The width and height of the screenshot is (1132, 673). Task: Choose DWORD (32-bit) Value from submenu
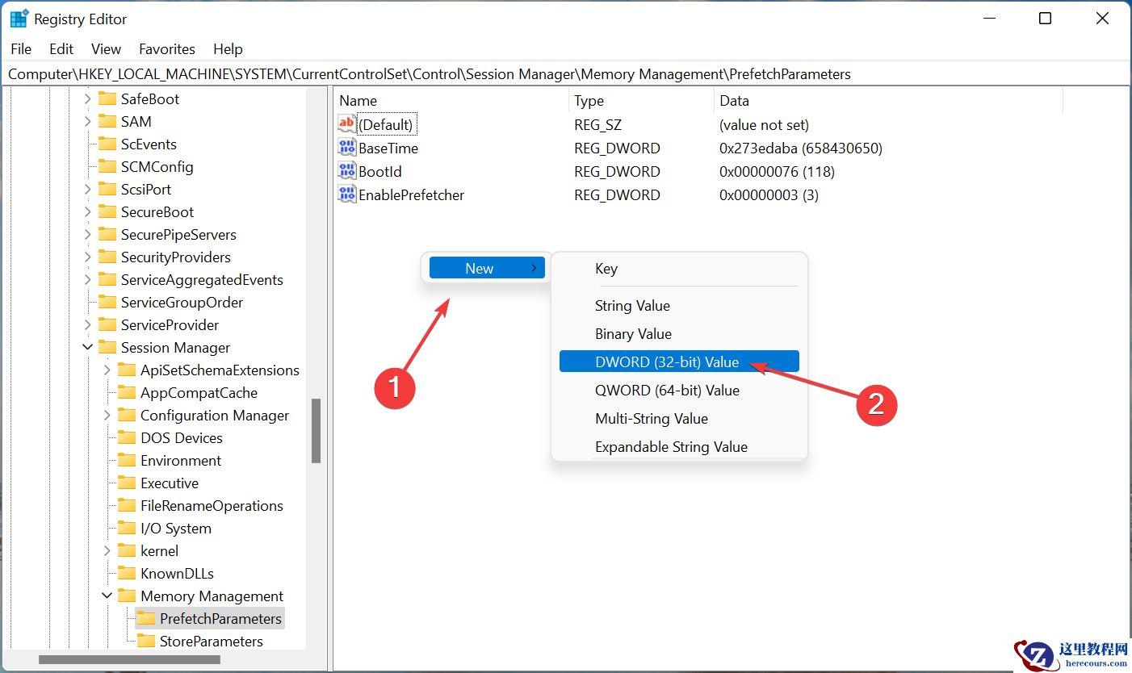(666, 362)
